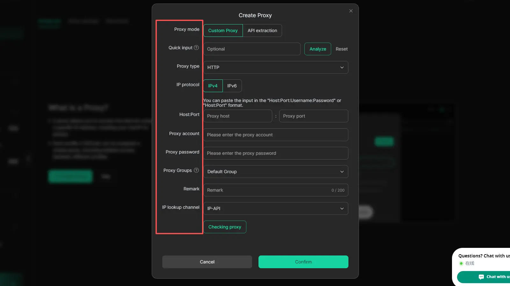Select the IPv4 protocol option
The width and height of the screenshot is (510, 286).
(x=213, y=86)
